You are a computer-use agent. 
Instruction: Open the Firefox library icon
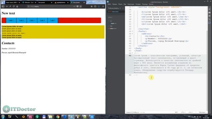pos(92,6)
